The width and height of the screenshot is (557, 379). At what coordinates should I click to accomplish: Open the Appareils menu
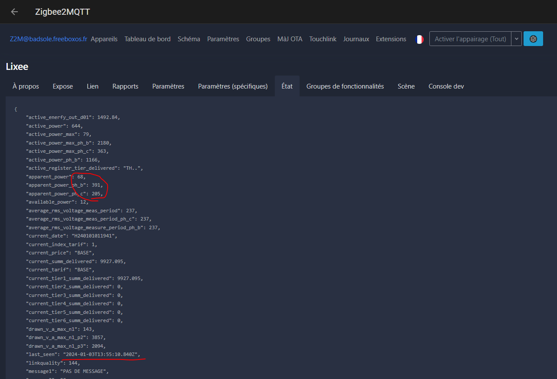click(104, 39)
